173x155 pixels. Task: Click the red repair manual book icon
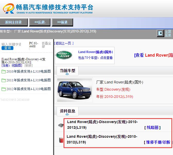point(61,140)
